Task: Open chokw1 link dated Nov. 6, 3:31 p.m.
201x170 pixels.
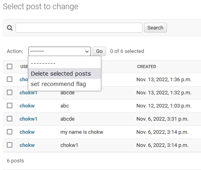Action: point(28,119)
